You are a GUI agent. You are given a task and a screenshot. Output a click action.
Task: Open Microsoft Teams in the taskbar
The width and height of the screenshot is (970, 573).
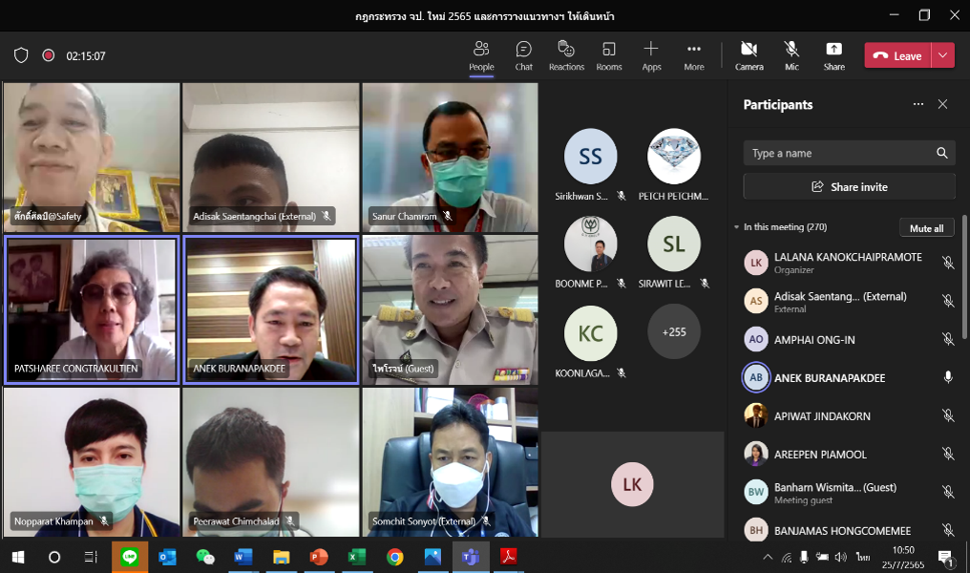[471, 557]
